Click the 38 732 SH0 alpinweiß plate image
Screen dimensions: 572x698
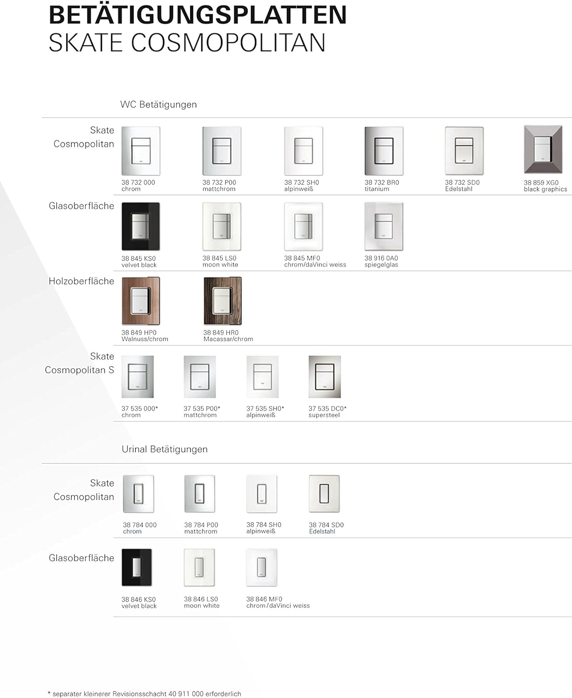pos(303,151)
